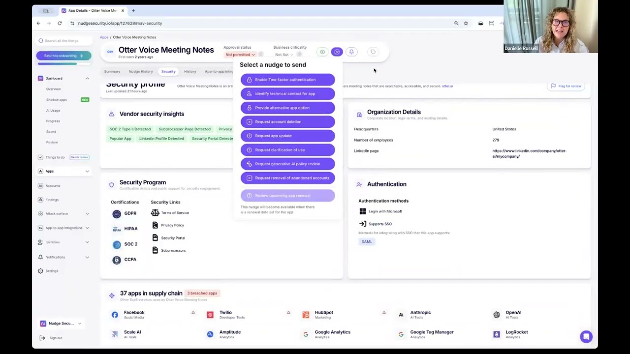Click the Settings gear icon in sidebar
The width and height of the screenshot is (630, 354).
tap(40, 271)
